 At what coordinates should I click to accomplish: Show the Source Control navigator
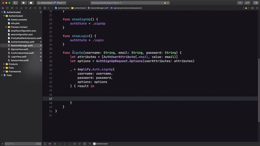point(7,8)
